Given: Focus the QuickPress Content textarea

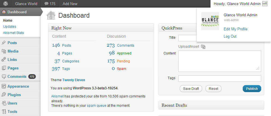Looking at the screenshot, I should point(220,61).
